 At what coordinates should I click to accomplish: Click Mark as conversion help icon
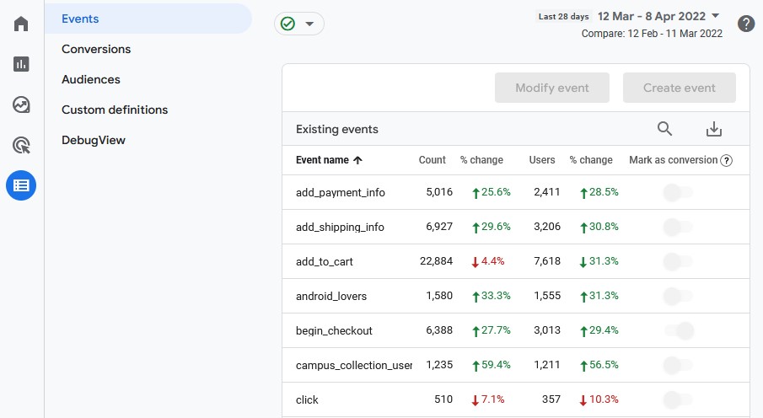pyautogui.click(x=726, y=161)
